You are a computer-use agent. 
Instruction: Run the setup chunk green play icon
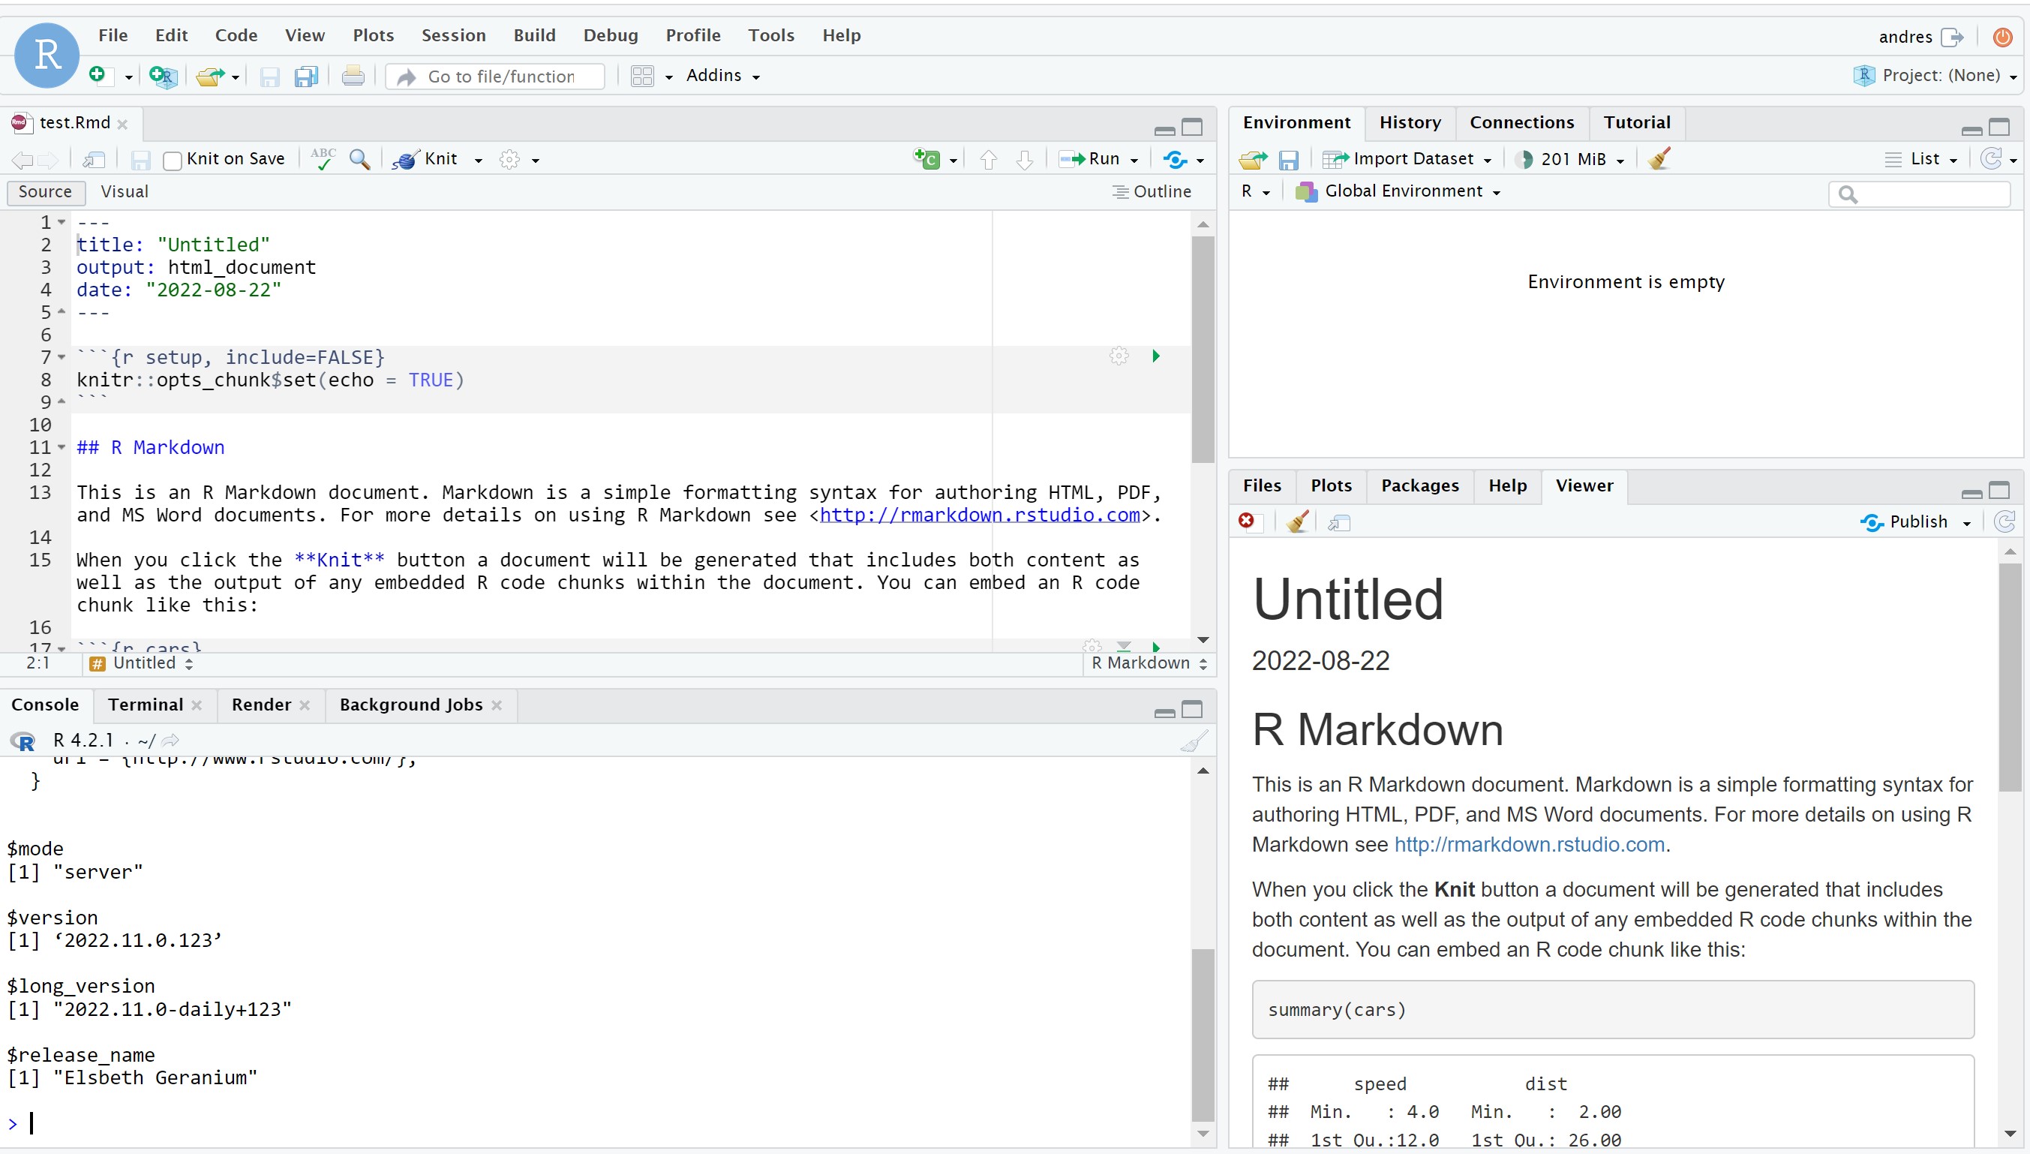coord(1156,356)
